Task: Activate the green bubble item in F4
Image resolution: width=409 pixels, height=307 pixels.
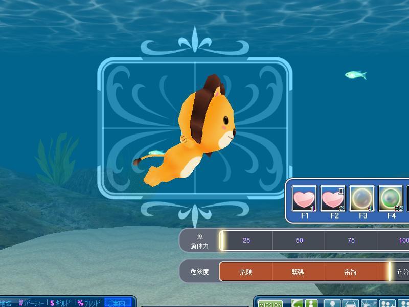Action: coord(391,199)
